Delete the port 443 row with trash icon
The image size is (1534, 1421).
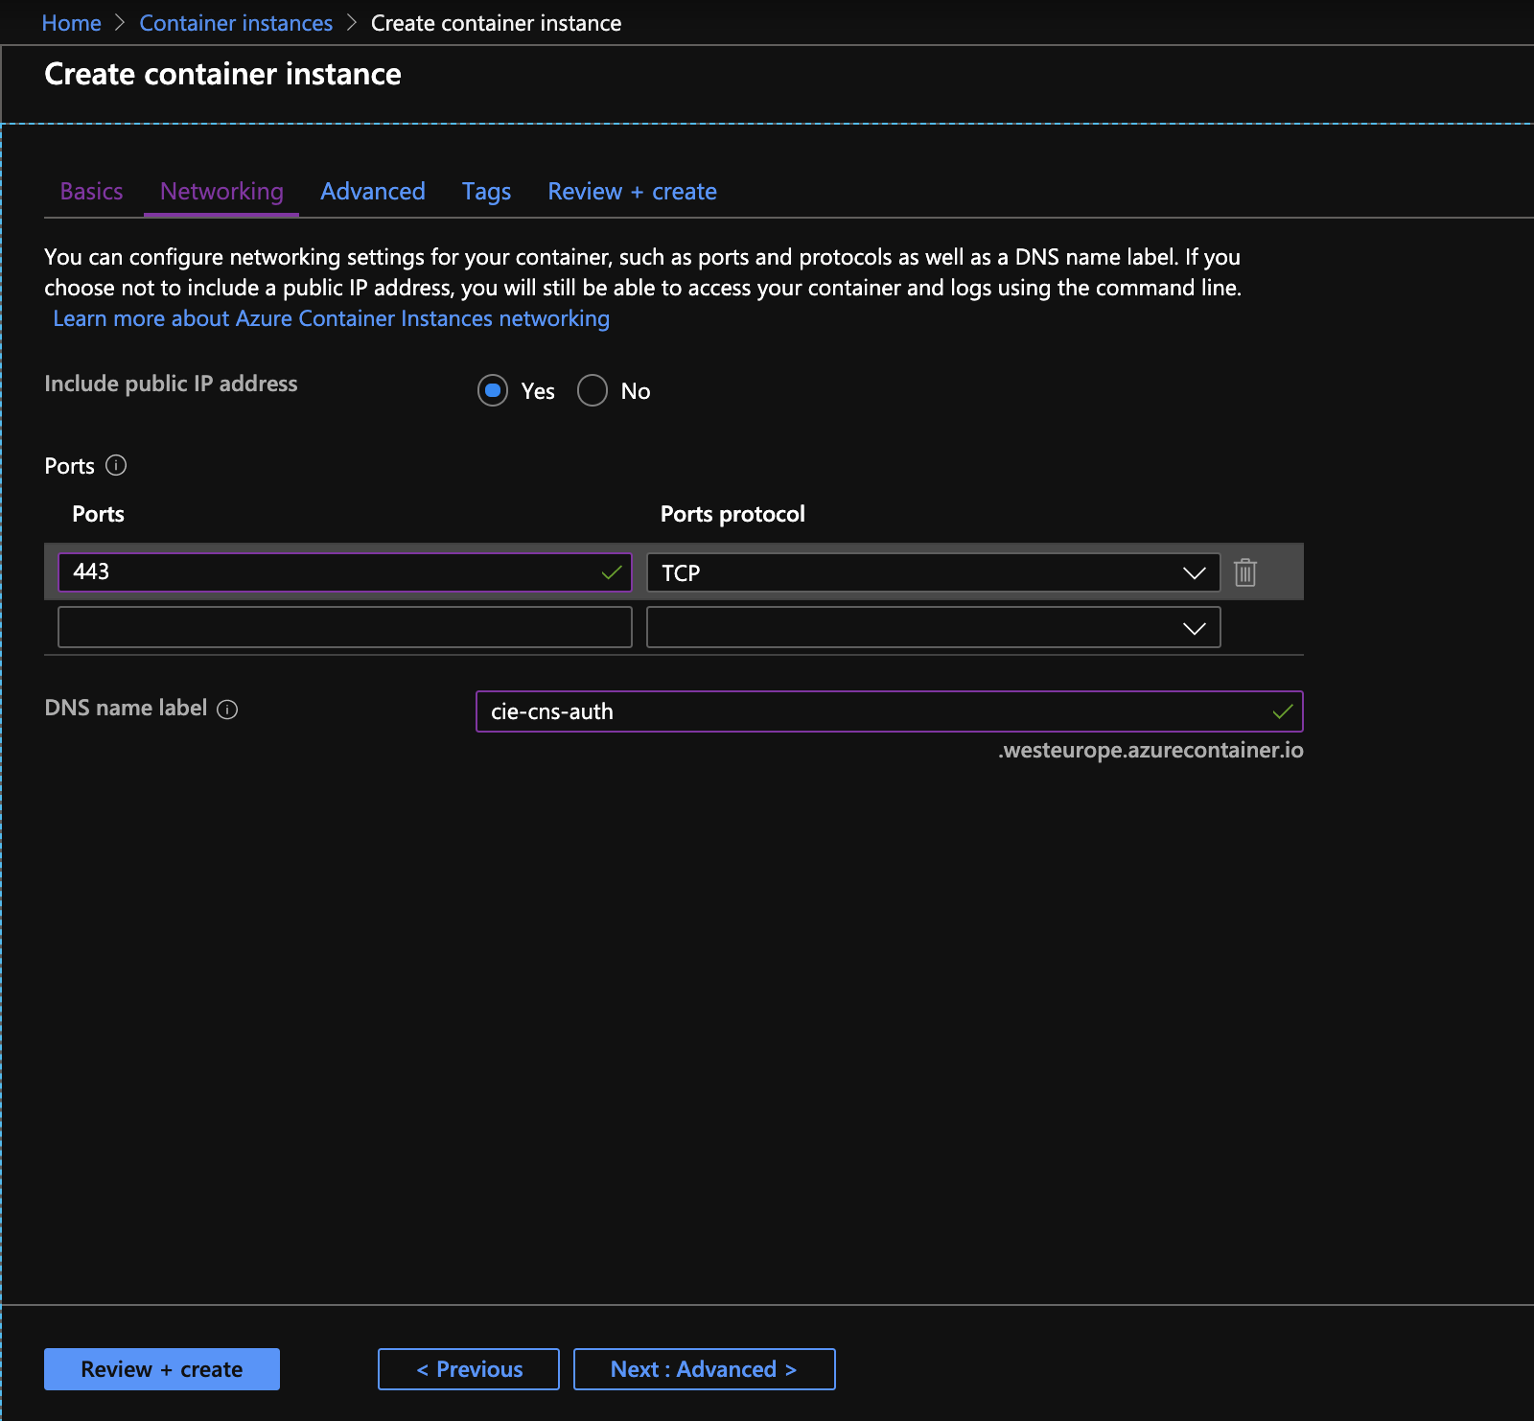pos(1244,572)
